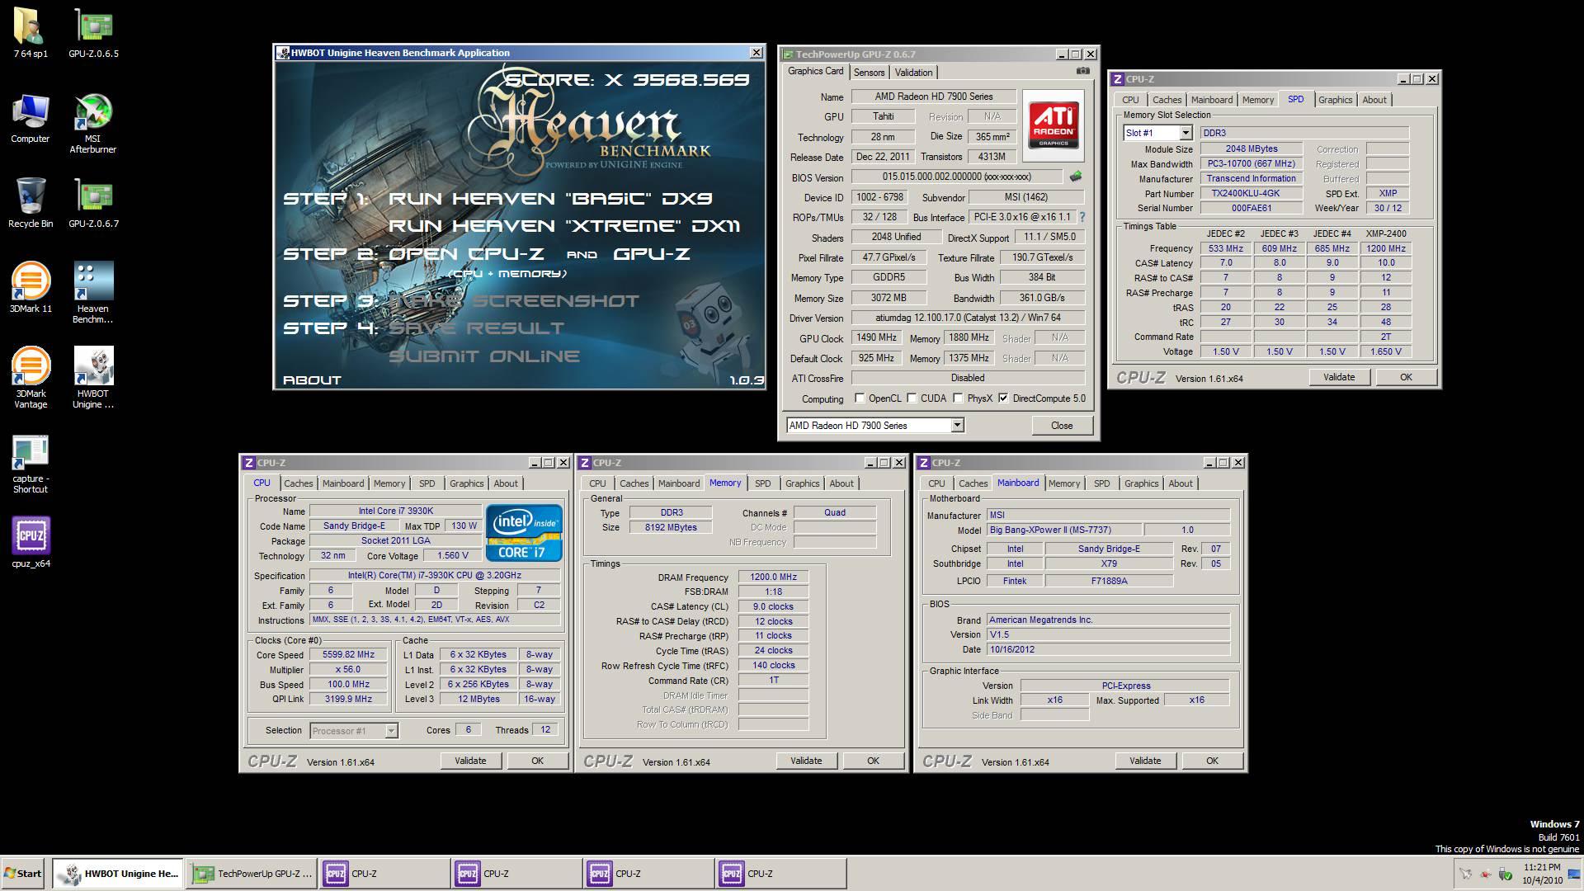The image size is (1584, 891).
Task: Open HWBOT Unigine desktop shortcut
Action: (93, 378)
